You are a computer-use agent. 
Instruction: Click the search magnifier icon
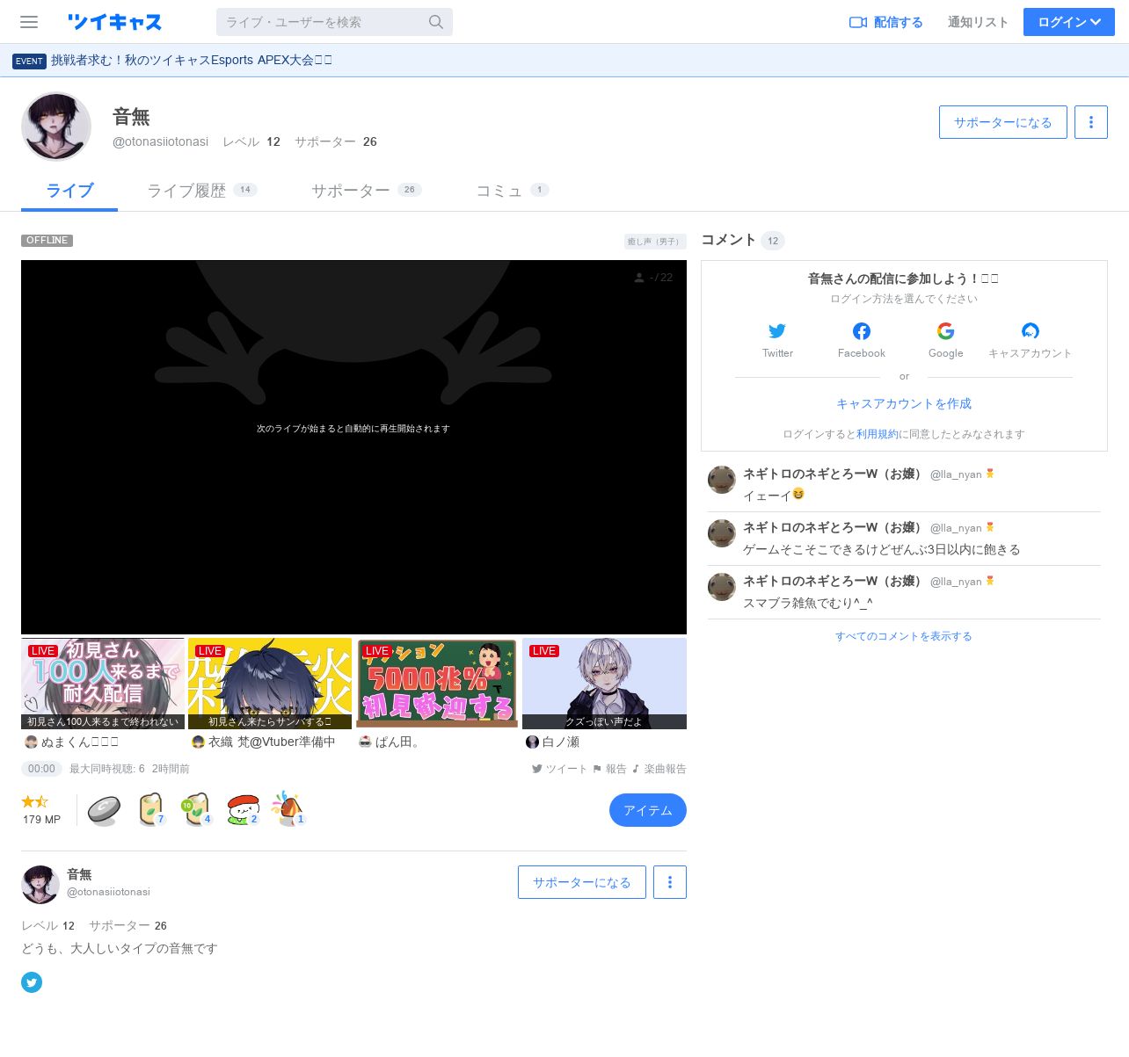pos(435,22)
